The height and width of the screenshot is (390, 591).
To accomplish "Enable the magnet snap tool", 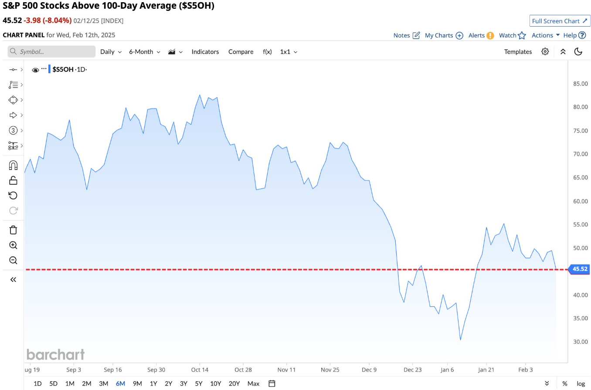I will pyautogui.click(x=13, y=165).
